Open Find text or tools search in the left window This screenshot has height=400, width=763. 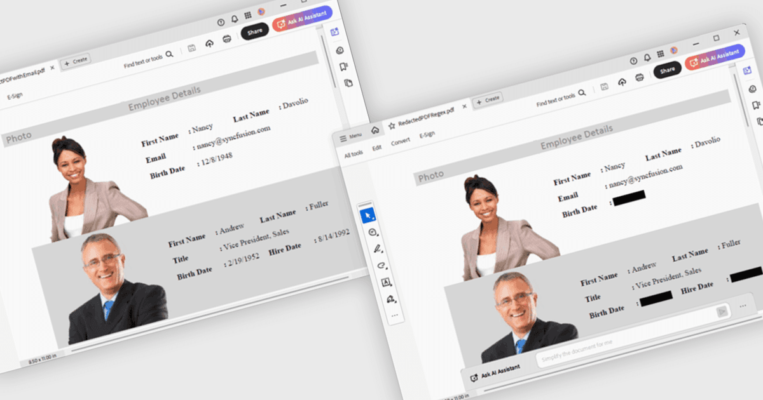click(149, 60)
